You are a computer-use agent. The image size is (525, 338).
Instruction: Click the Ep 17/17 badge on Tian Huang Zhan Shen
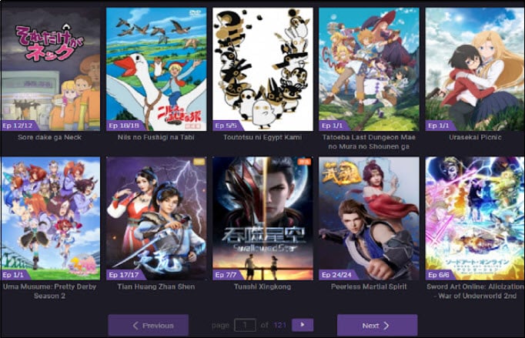[x=124, y=275]
